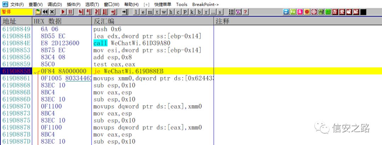Open the 文件(F) menu
Screen dimensions: 382x145
click(x=17, y=4)
